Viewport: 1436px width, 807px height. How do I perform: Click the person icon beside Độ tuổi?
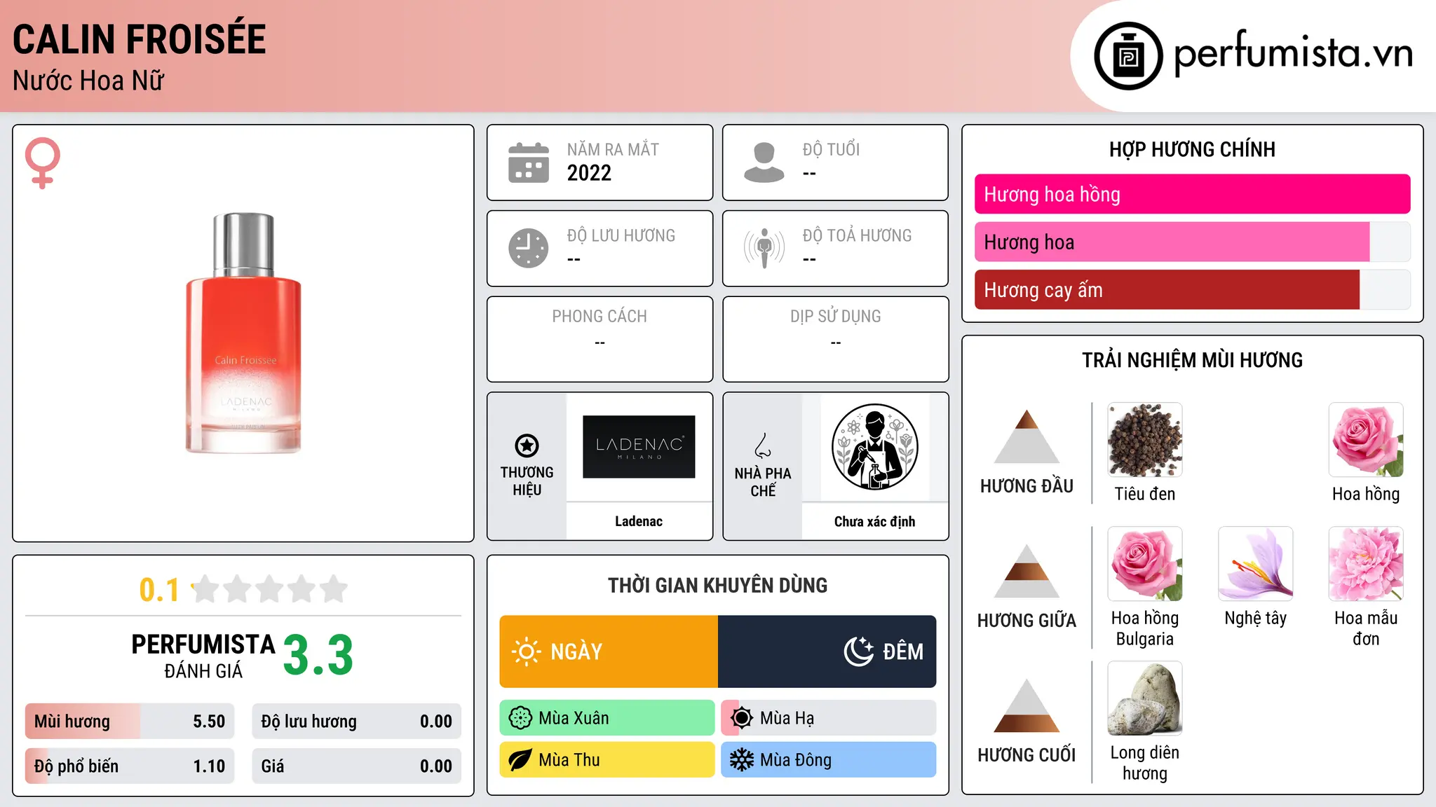click(764, 163)
